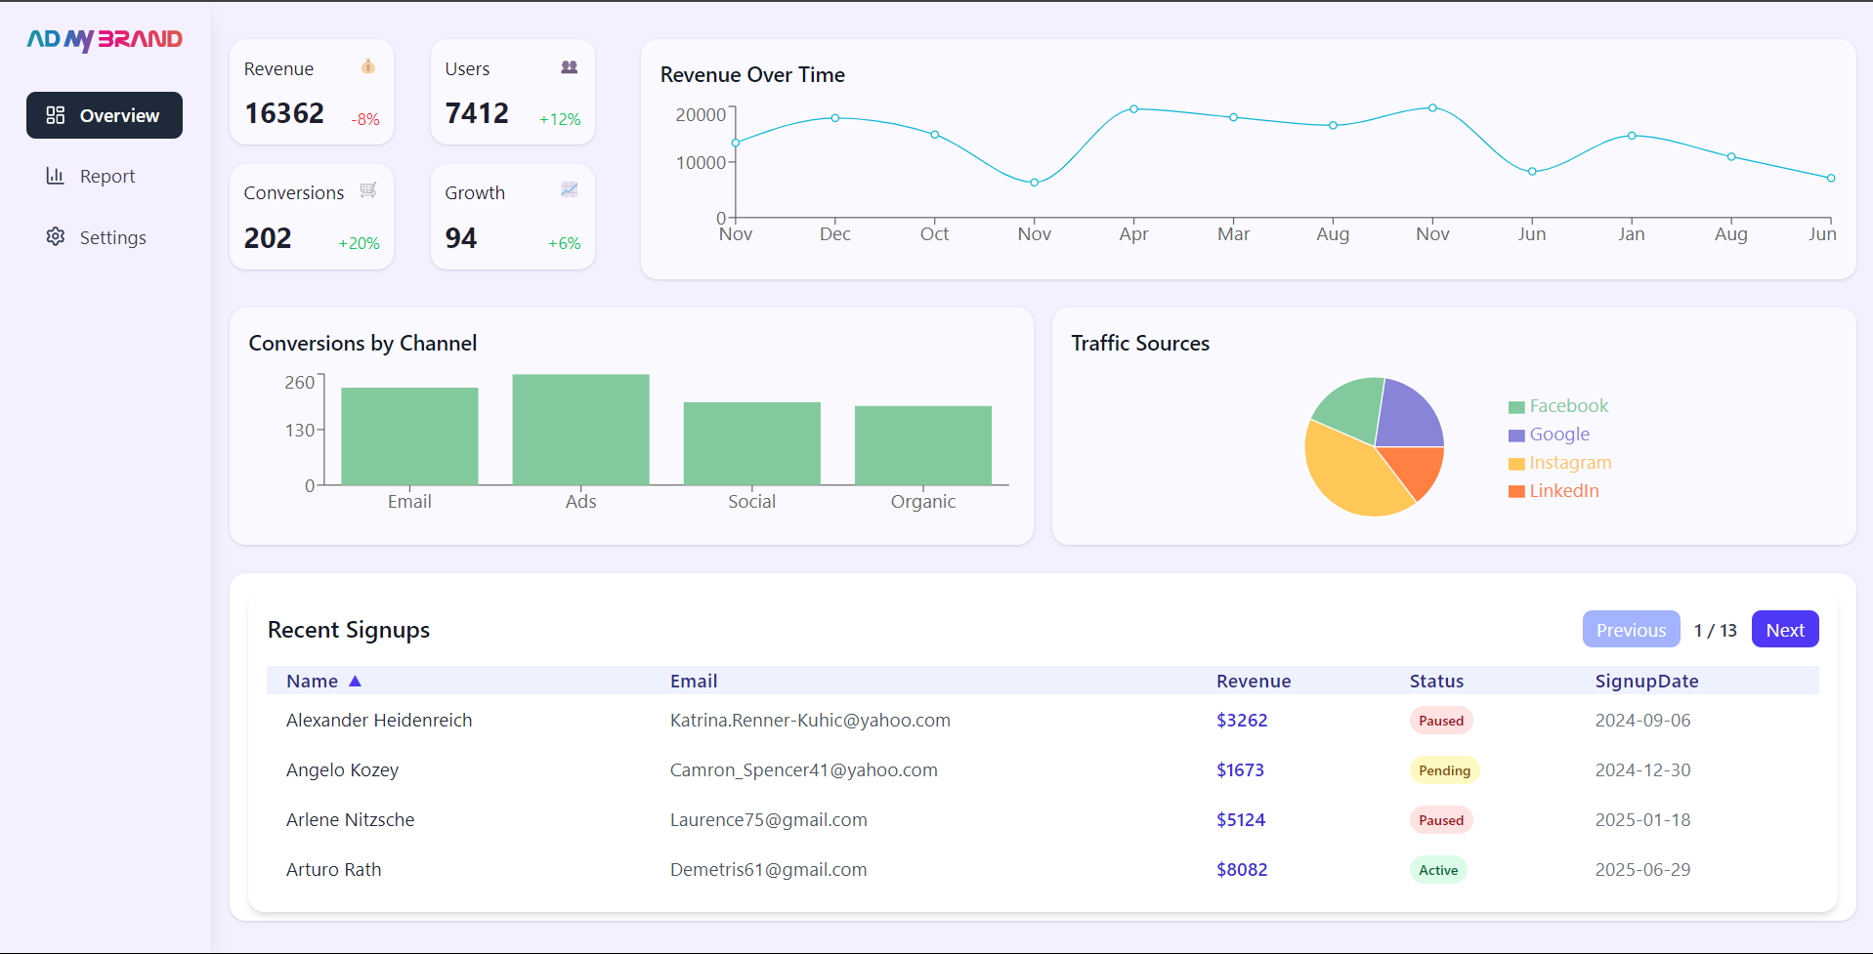Click the shopping cart icon on Conversions card
The width and height of the screenshot is (1873, 954).
pyautogui.click(x=368, y=190)
